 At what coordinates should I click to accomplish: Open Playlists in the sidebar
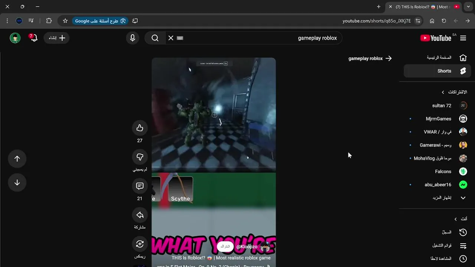coord(437,245)
